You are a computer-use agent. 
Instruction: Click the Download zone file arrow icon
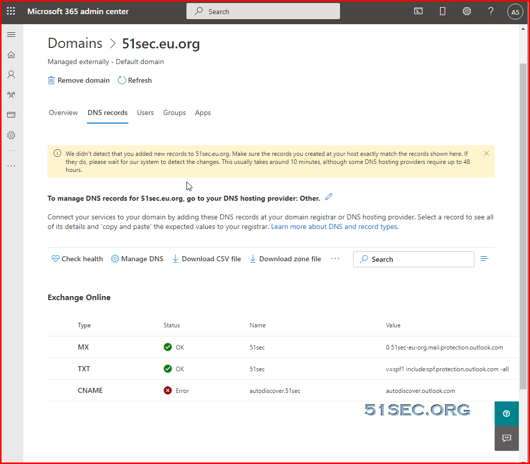pos(253,259)
